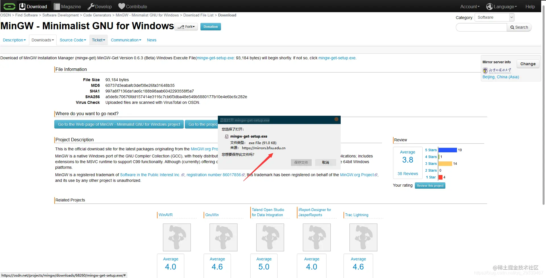Open the Help page

(530, 7)
